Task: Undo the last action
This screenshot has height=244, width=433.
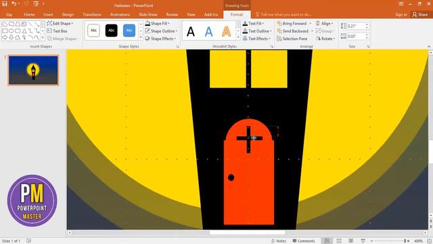Action: (x=14, y=3)
